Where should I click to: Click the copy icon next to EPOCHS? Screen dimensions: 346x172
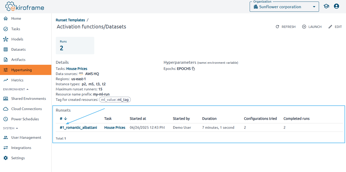tap(193, 69)
